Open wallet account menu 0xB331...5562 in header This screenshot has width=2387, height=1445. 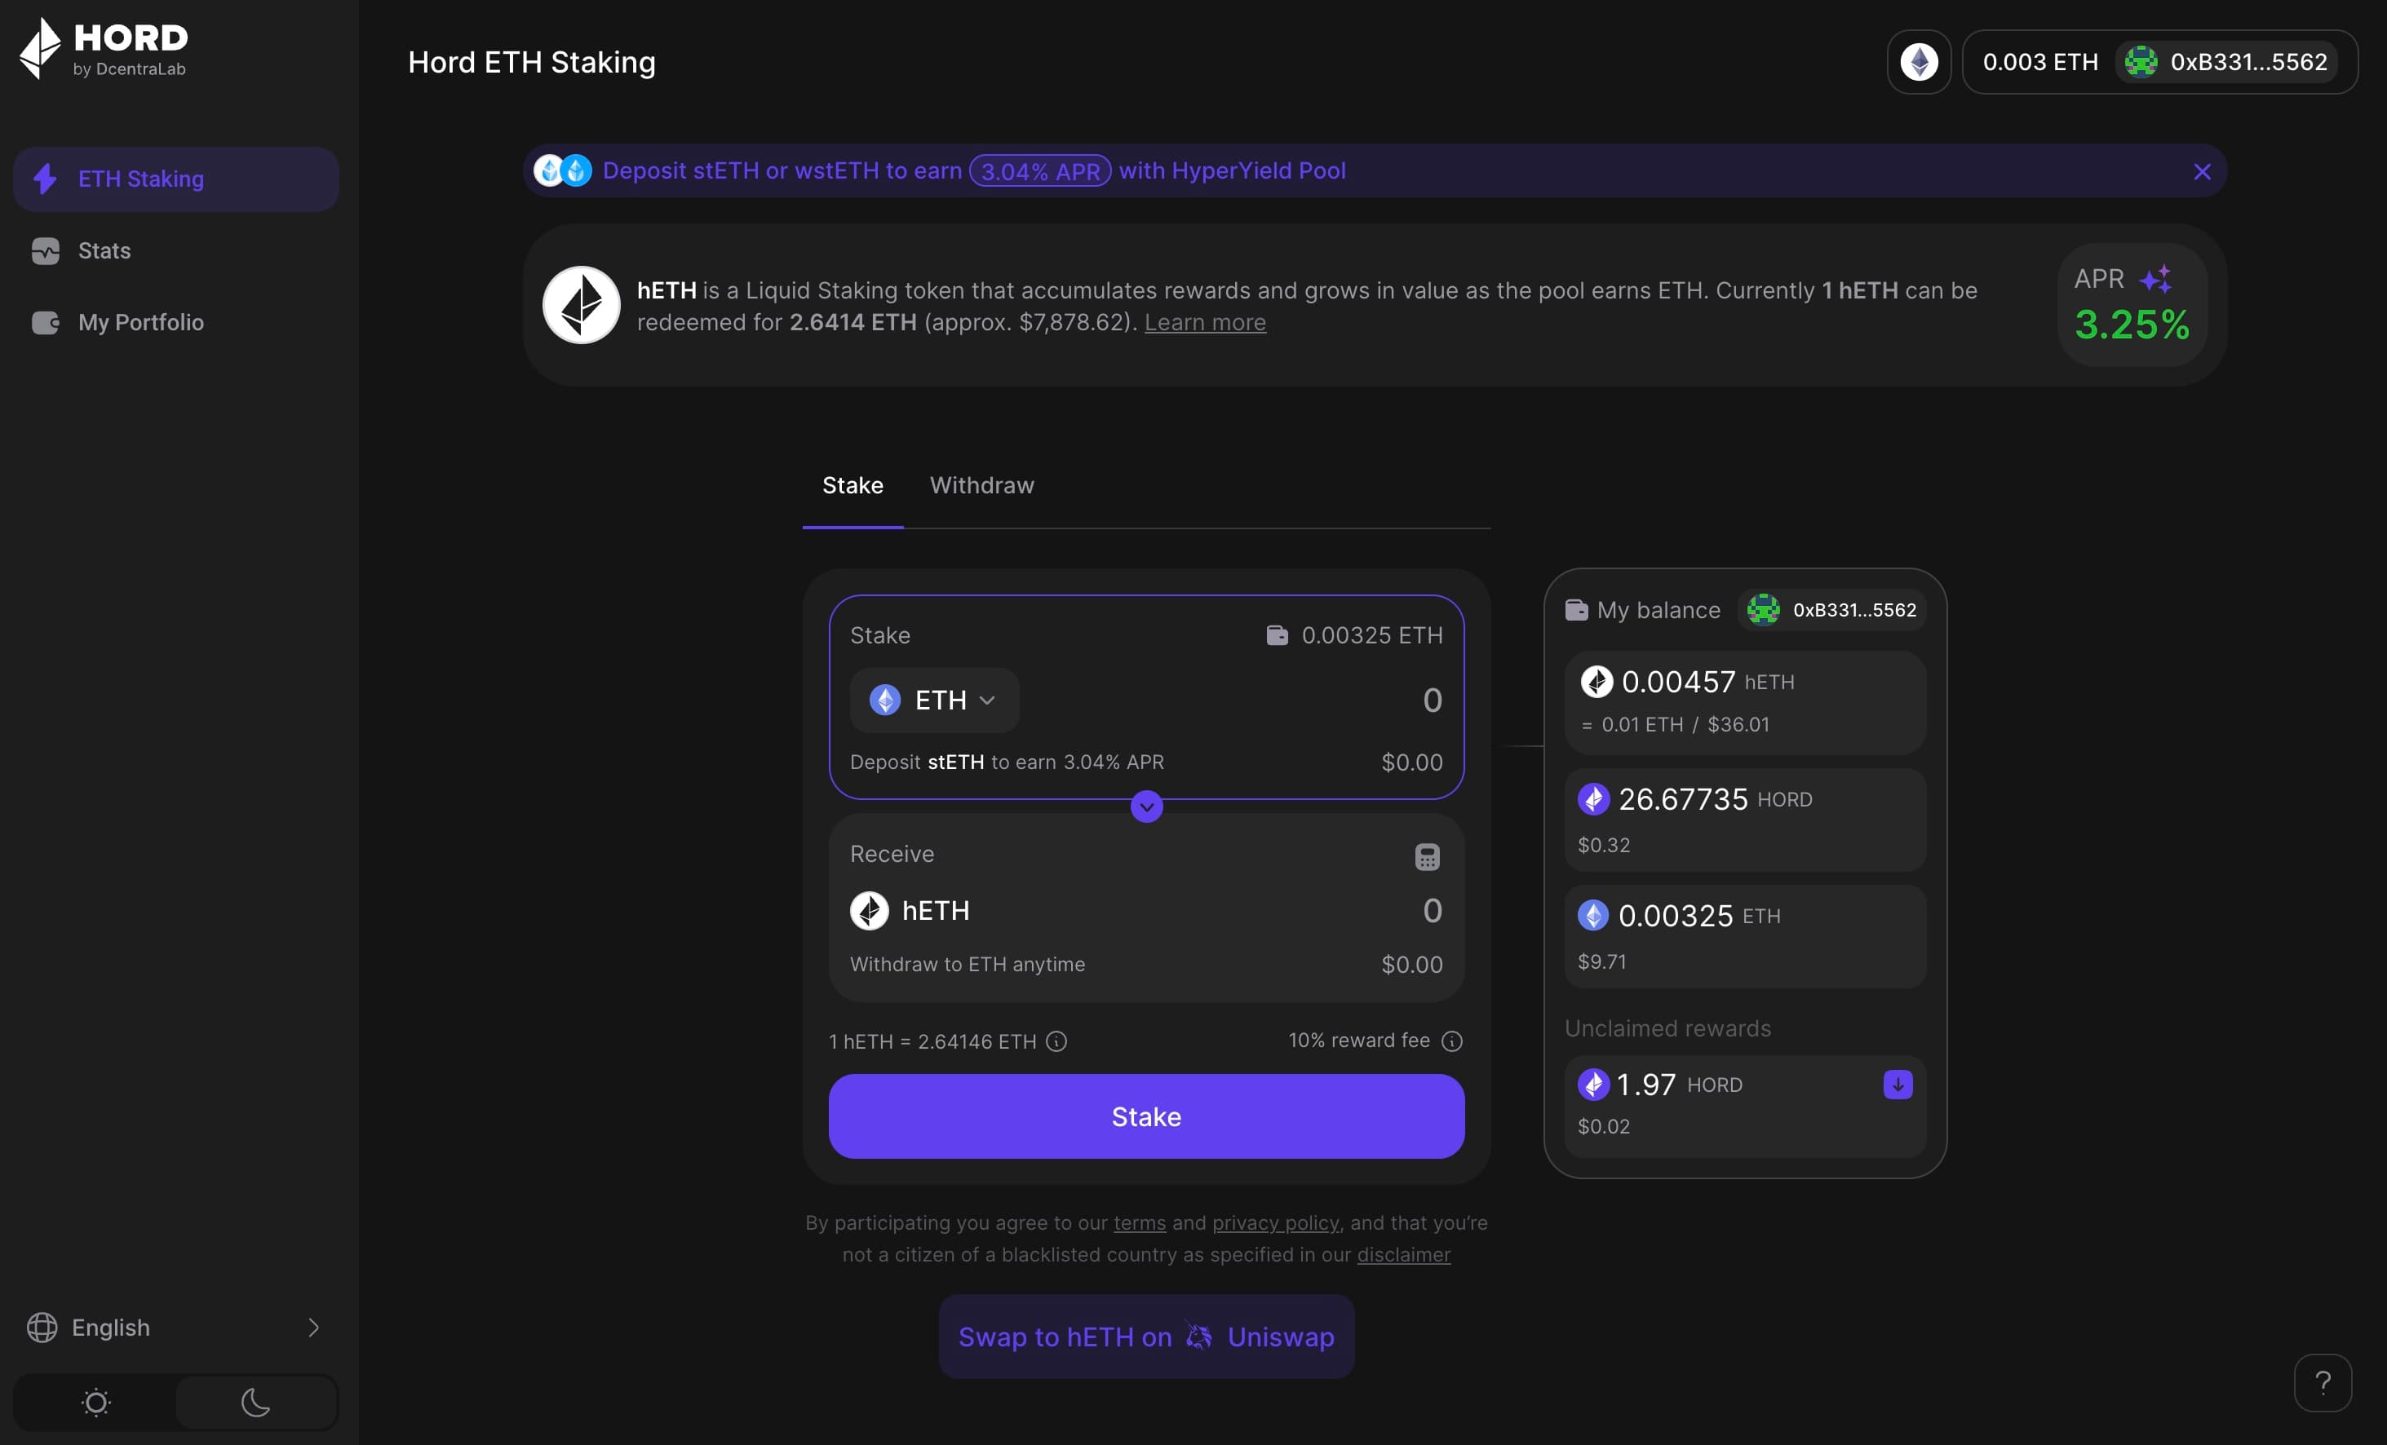[2226, 62]
